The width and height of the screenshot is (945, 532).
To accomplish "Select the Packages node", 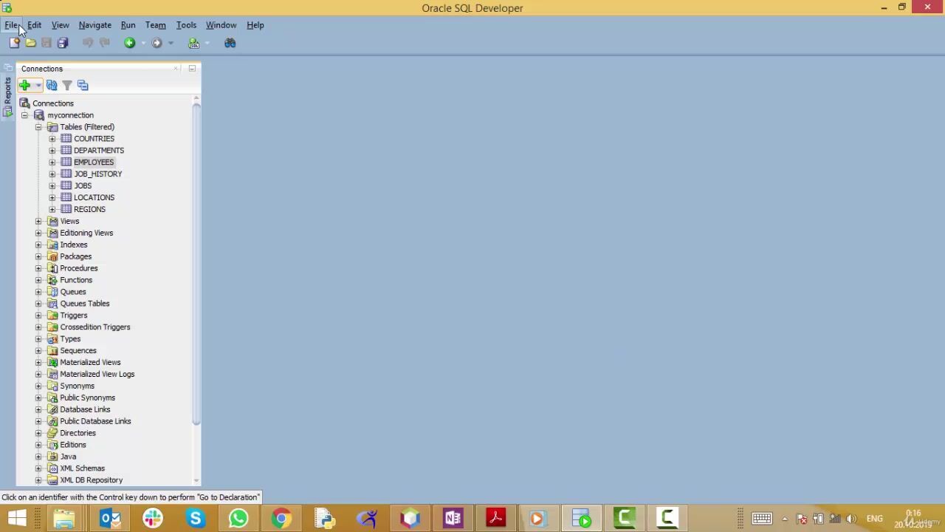I will tap(76, 257).
